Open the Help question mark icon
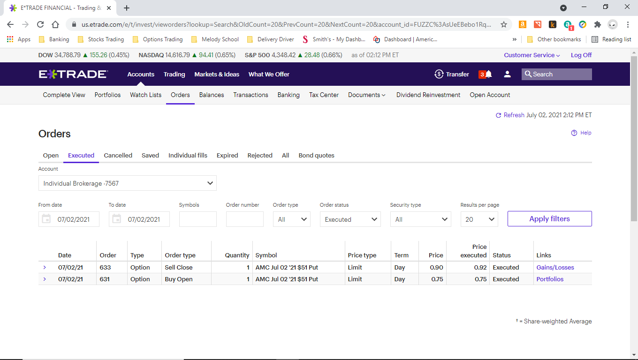This screenshot has height=360, width=638. (x=574, y=133)
